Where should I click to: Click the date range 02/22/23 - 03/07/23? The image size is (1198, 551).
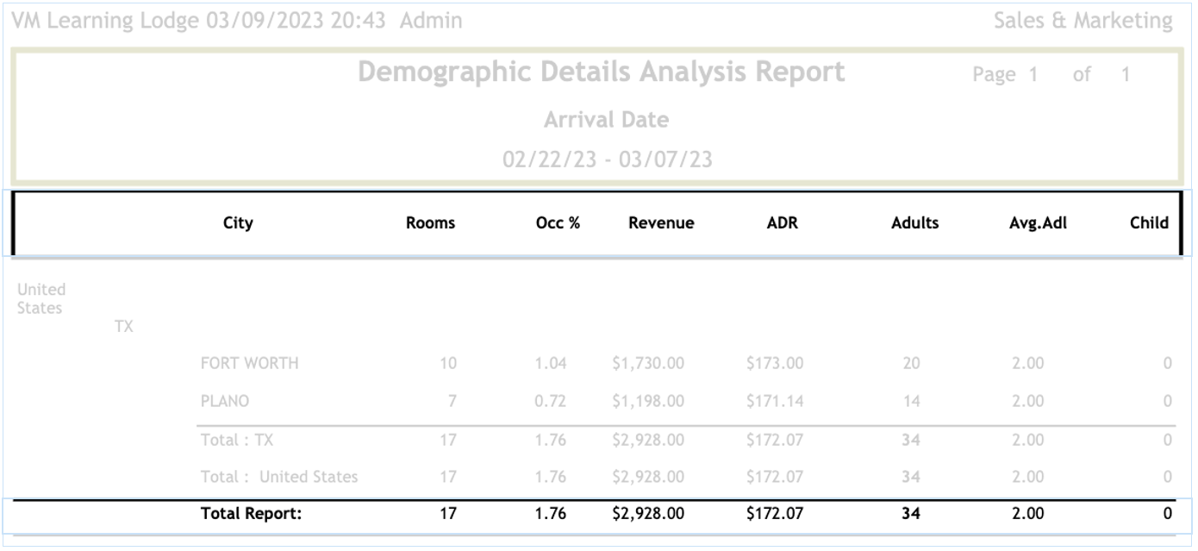click(606, 160)
